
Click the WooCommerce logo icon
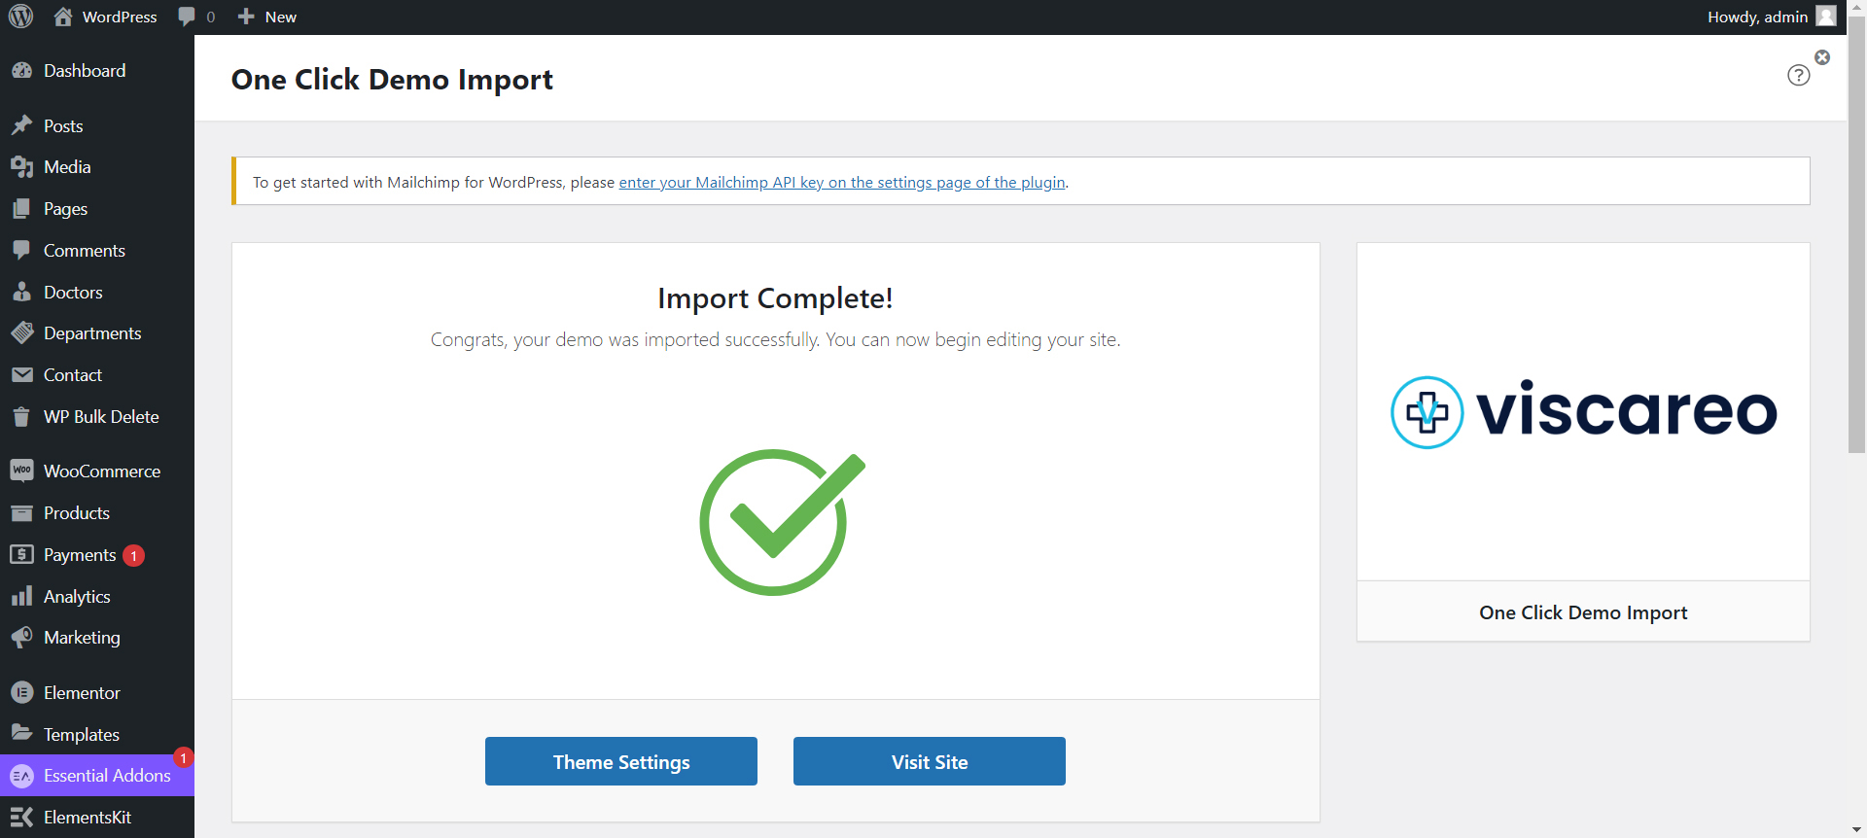click(x=21, y=471)
